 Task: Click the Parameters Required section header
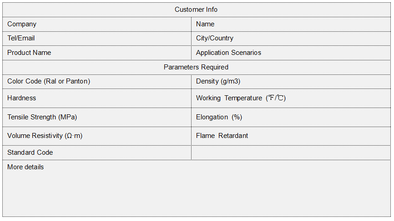coord(196,67)
